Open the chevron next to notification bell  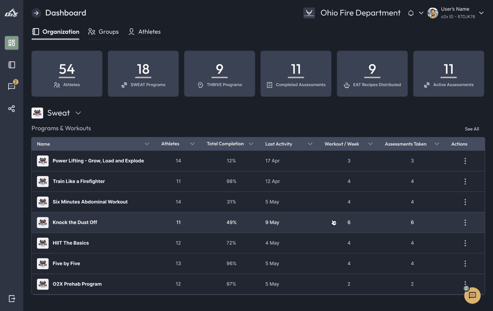421,13
